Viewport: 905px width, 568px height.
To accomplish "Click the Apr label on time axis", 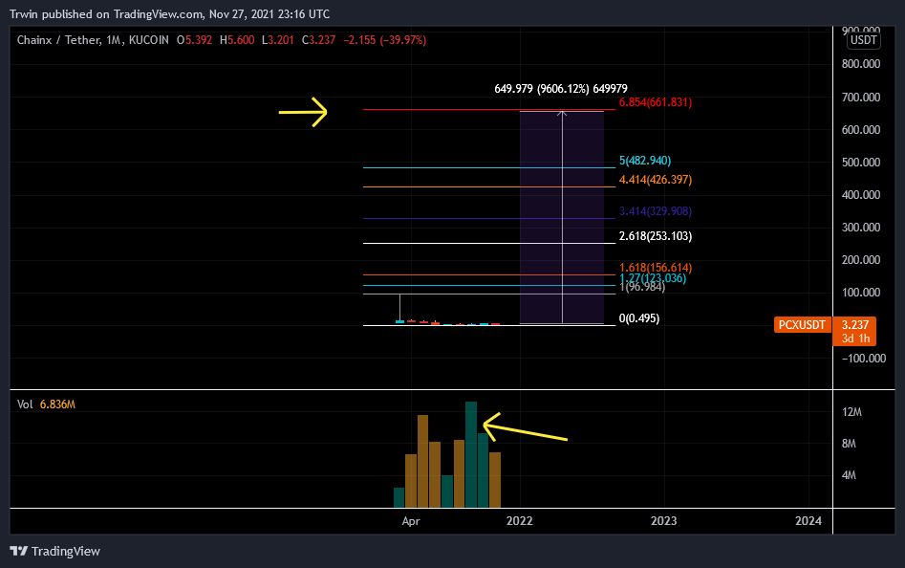I will coord(410,520).
